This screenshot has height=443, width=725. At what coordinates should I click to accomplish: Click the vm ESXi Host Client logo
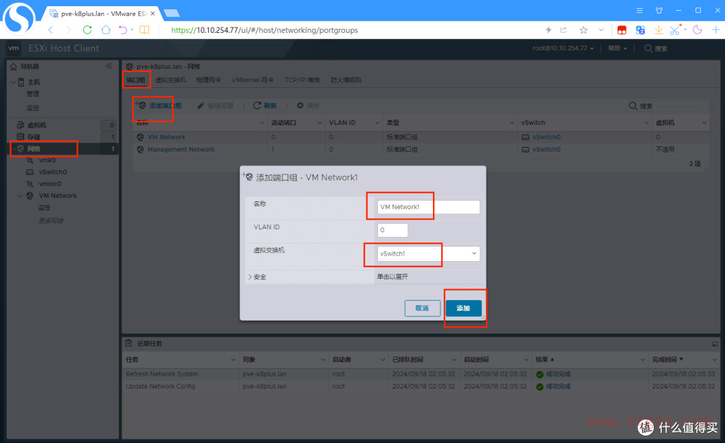13,48
